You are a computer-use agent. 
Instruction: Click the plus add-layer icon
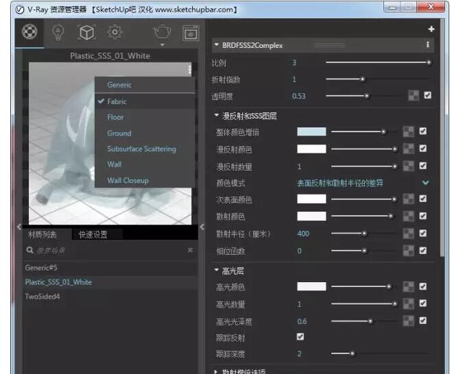431,29
